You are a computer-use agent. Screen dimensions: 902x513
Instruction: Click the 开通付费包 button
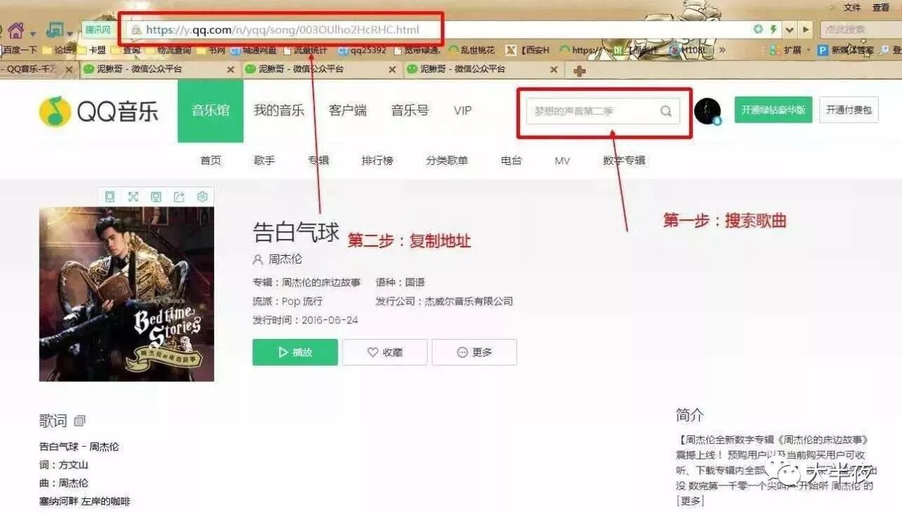pyautogui.click(x=849, y=110)
